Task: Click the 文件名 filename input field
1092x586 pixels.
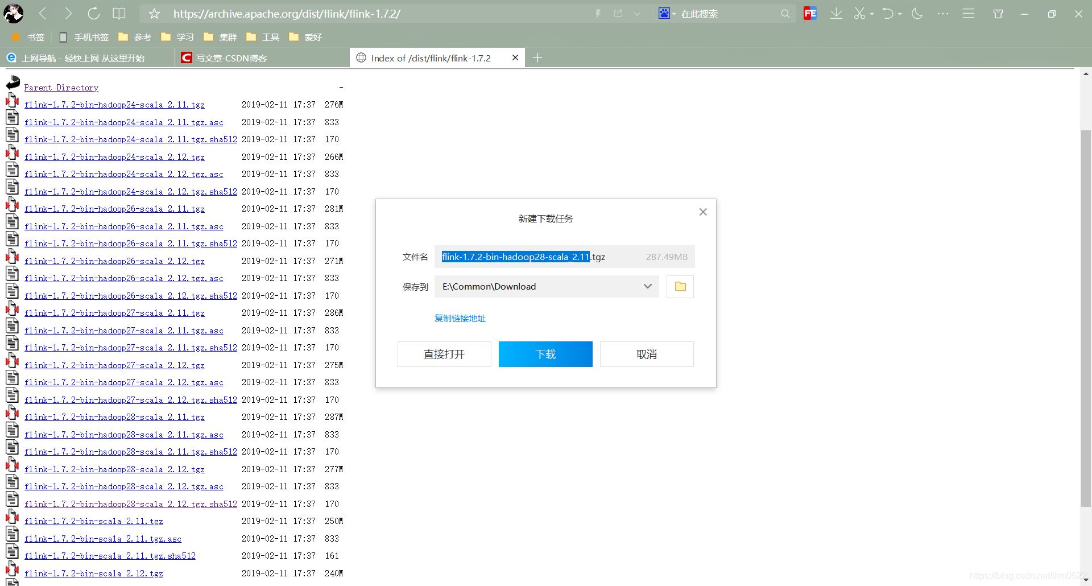Action: 564,257
